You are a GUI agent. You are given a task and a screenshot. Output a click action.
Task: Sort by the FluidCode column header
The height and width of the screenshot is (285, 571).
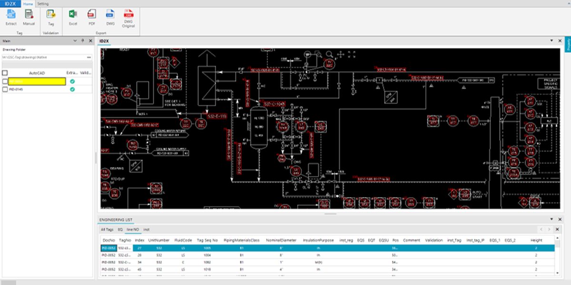pyautogui.click(x=183, y=240)
